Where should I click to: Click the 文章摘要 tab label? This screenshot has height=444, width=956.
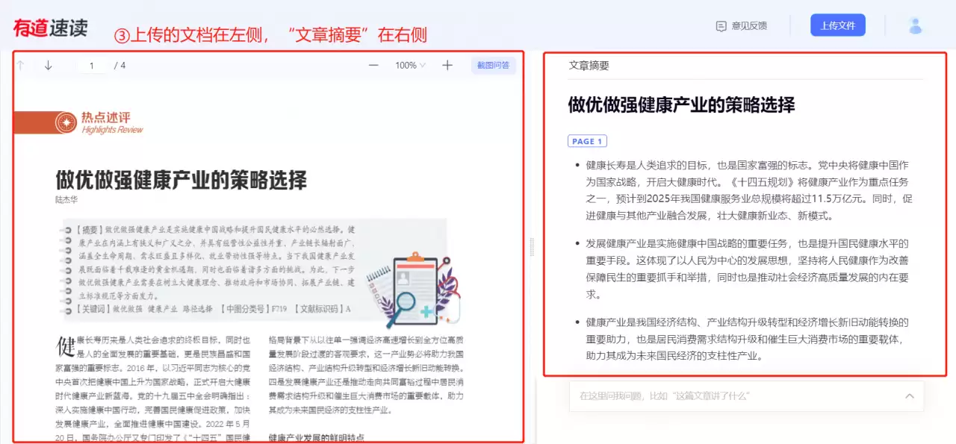coord(589,66)
